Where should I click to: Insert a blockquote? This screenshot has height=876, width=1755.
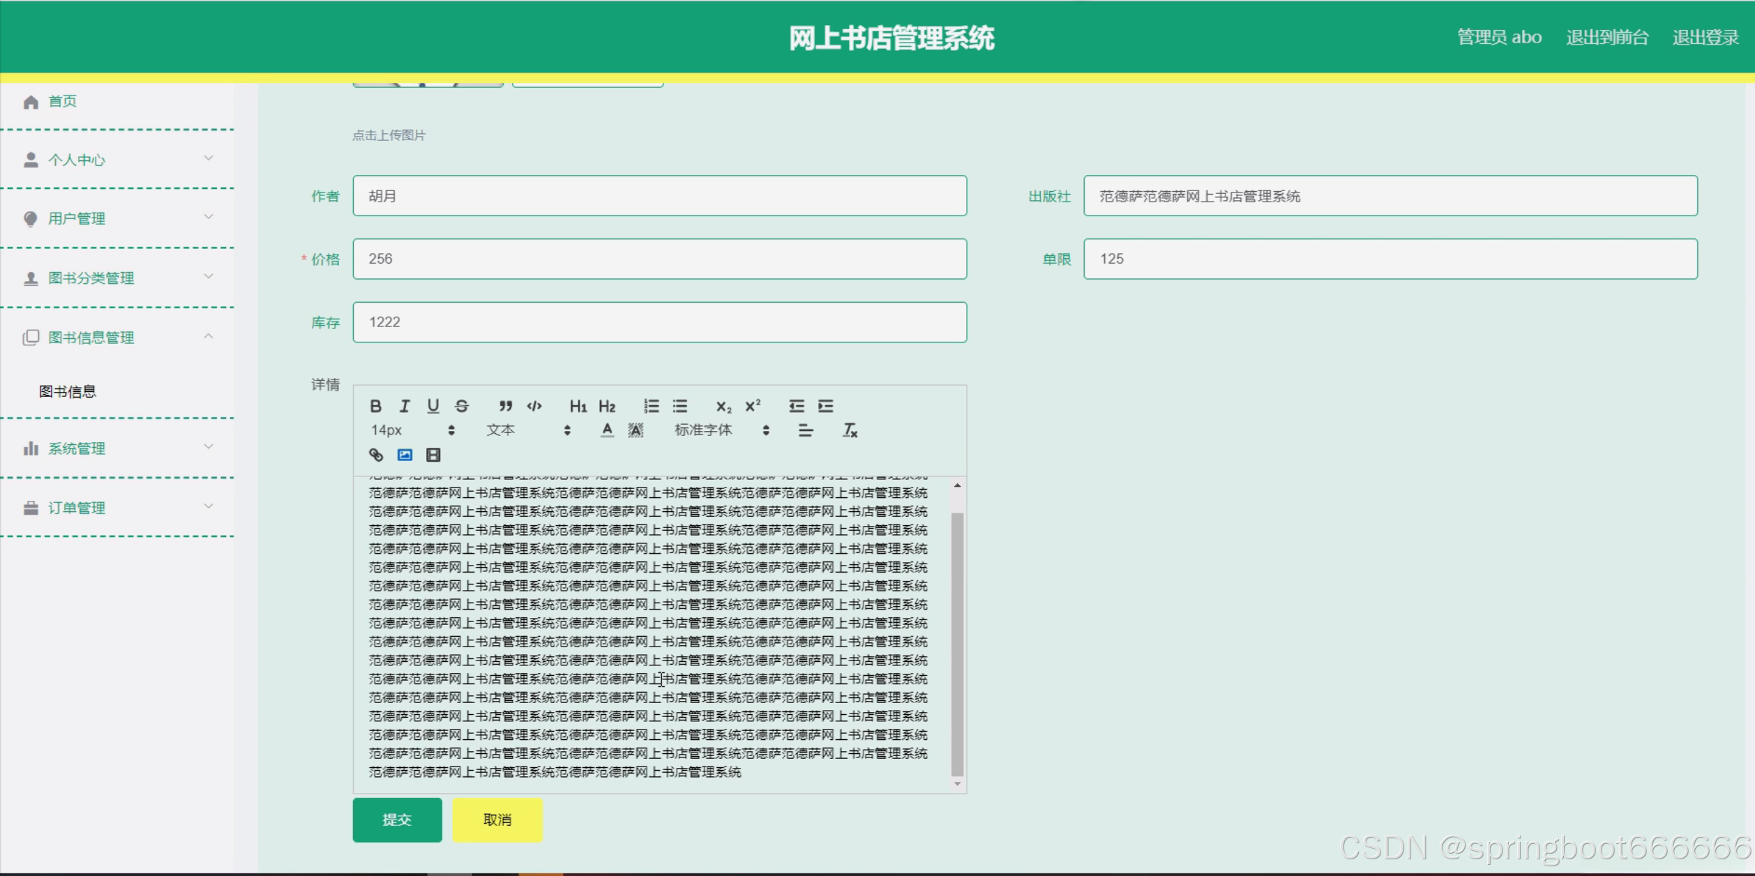pyautogui.click(x=506, y=406)
